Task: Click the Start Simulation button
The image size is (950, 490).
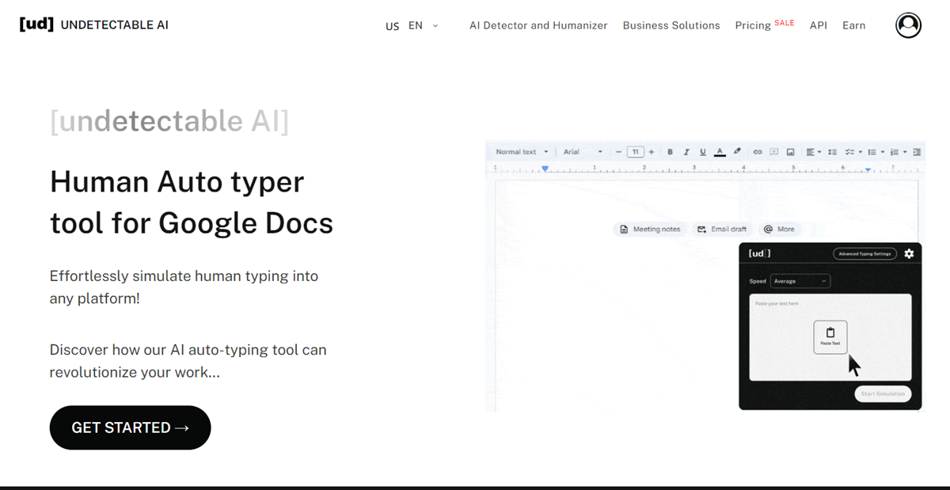Action: point(883,393)
